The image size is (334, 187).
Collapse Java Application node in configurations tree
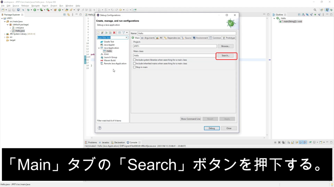point(99,48)
